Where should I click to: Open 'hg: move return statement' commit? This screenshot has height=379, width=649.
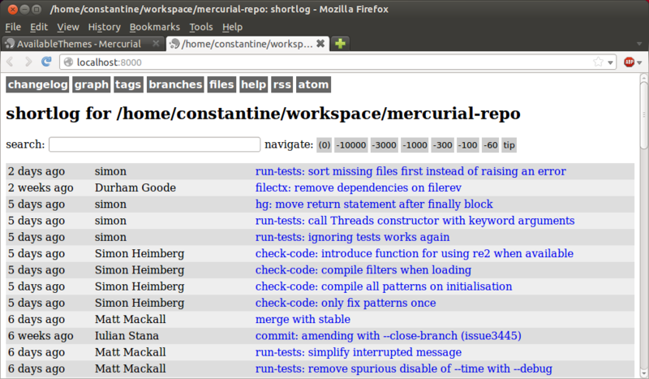[x=374, y=205]
